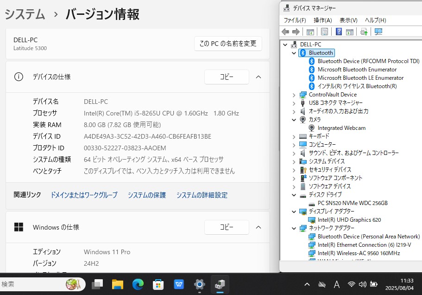422x295 pixels.
Task: Click the volume speaker tray icon
Action: pyautogui.click(x=363, y=284)
